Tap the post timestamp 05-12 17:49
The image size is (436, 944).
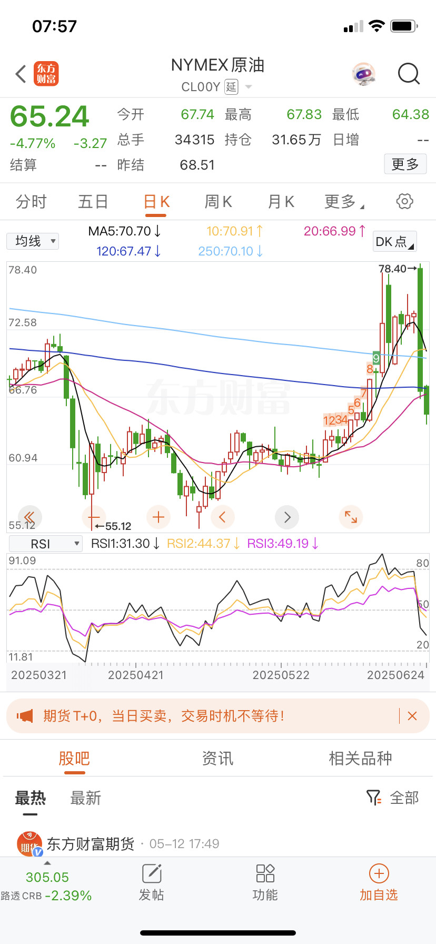[x=184, y=844]
